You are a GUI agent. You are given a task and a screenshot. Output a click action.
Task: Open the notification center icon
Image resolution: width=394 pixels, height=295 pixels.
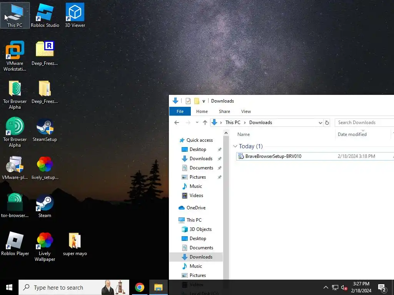(382, 287)
